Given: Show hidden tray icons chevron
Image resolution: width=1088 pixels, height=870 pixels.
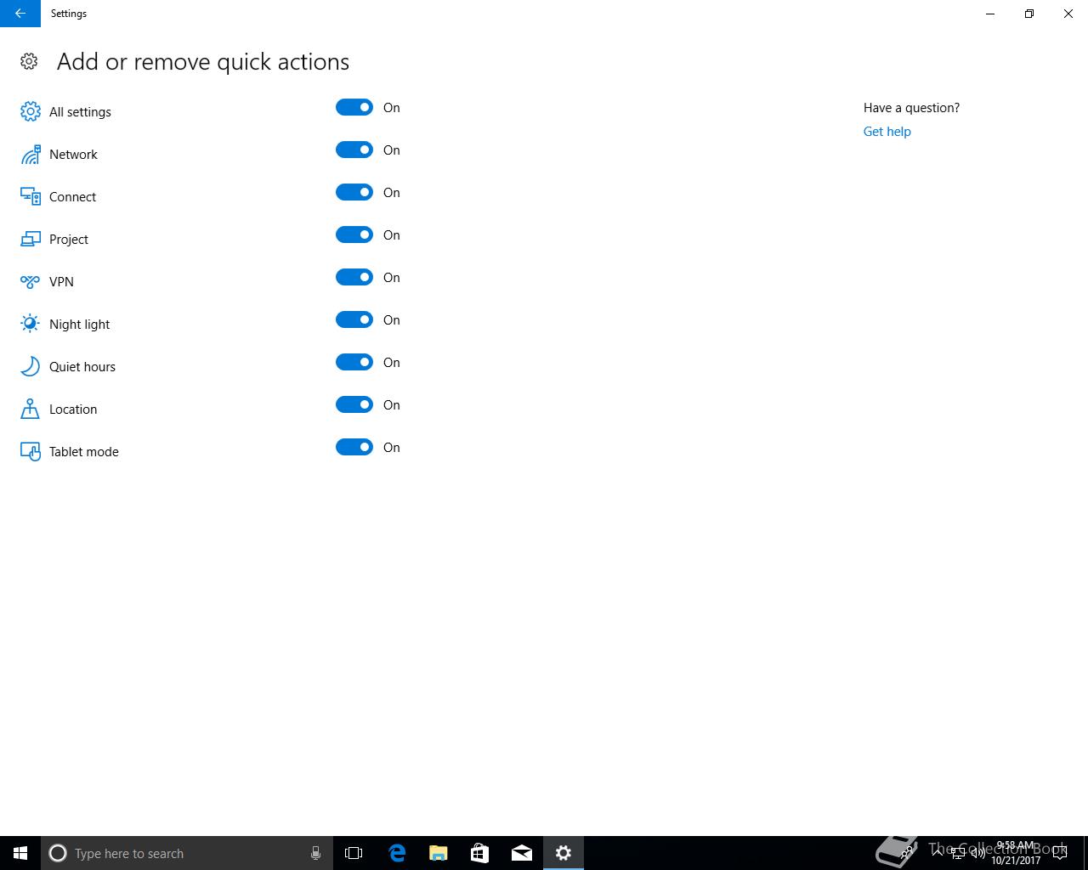Looking at the screenshot, I should [x=938, y=853].
